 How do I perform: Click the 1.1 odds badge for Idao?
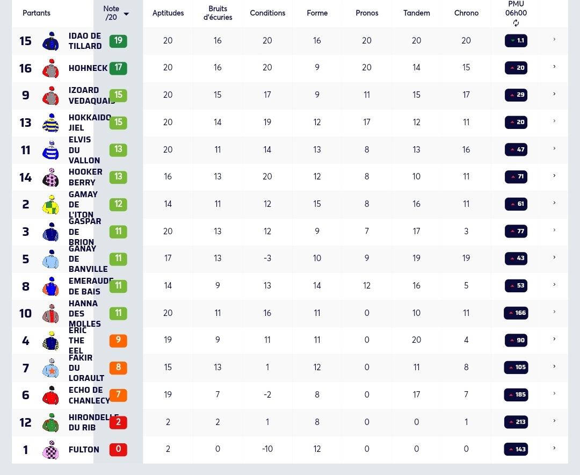point(516,40)
